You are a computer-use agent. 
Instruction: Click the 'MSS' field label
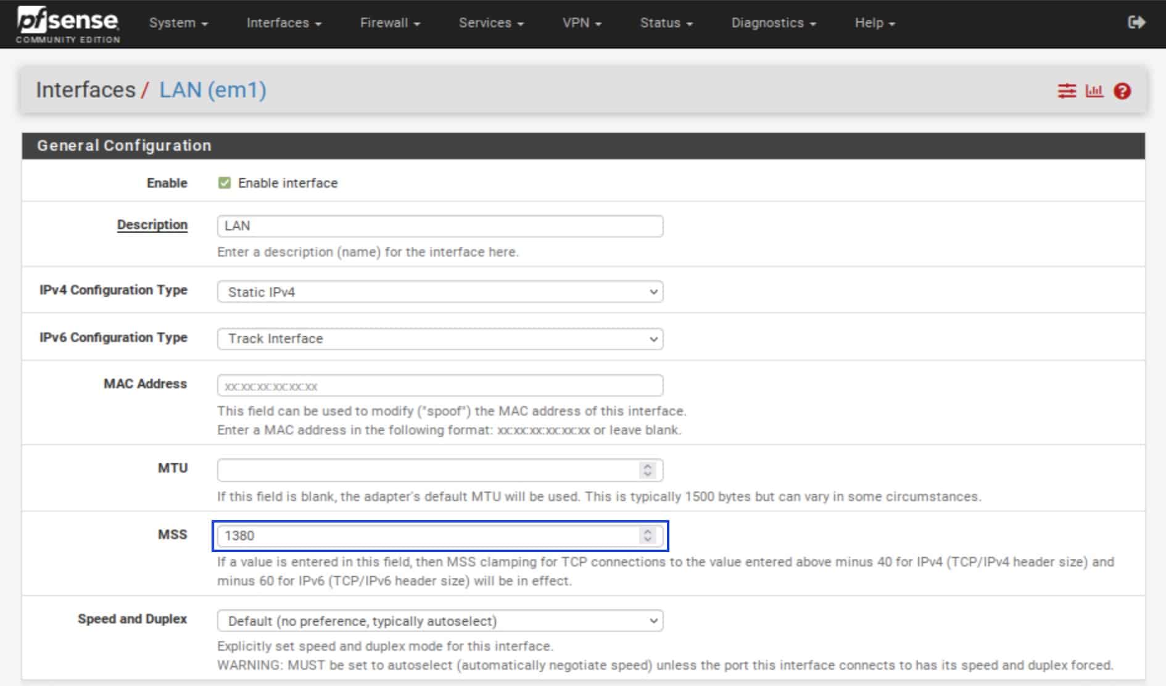(x=173, y=534)
